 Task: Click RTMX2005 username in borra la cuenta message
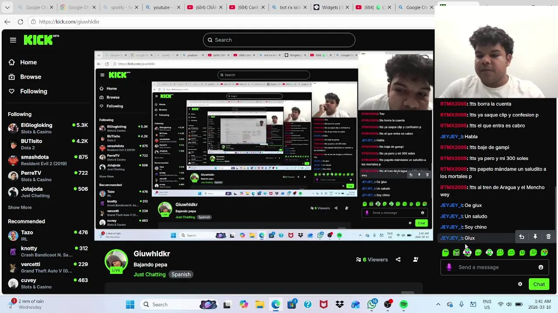453,104
